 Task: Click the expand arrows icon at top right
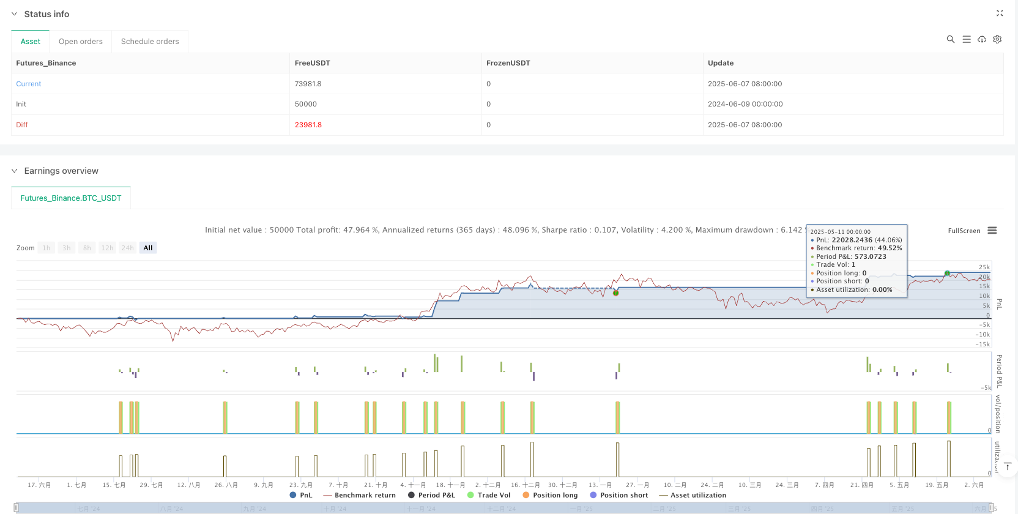pyautogui.click(x=1000, y=13)
